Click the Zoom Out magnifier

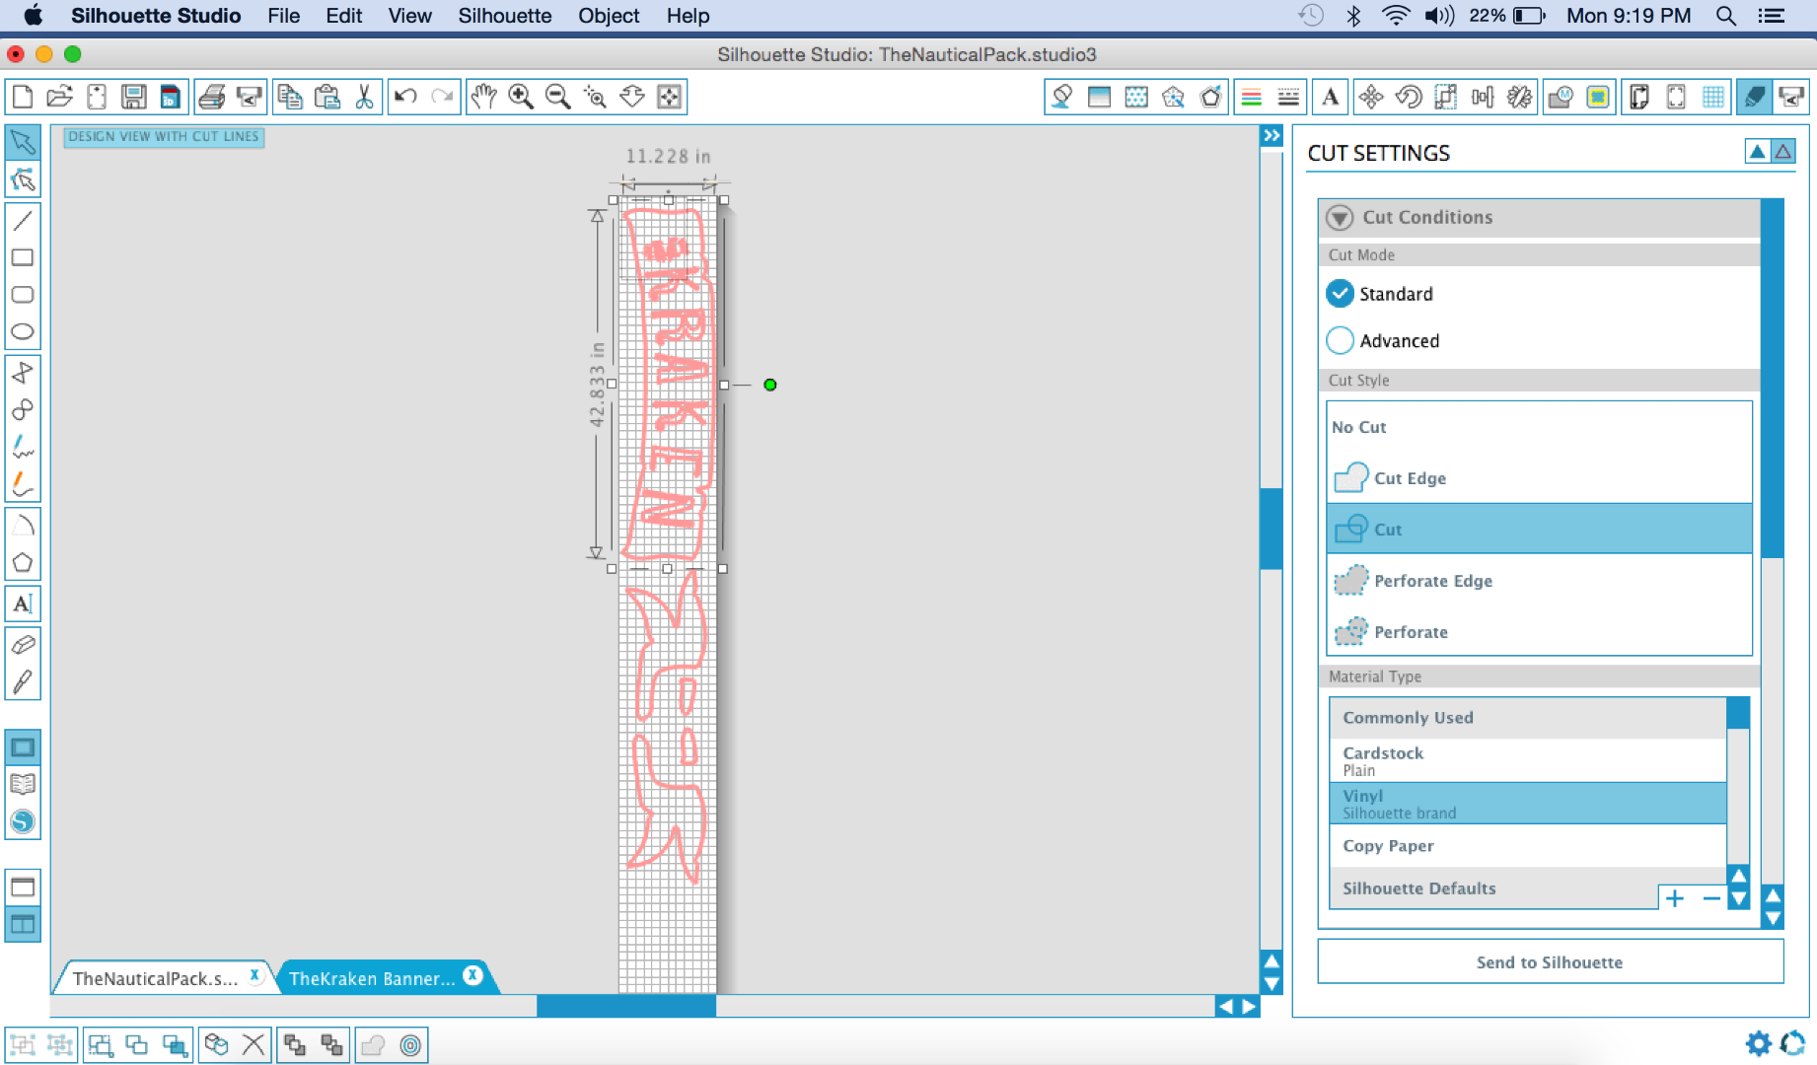click(x=558, y=97)
